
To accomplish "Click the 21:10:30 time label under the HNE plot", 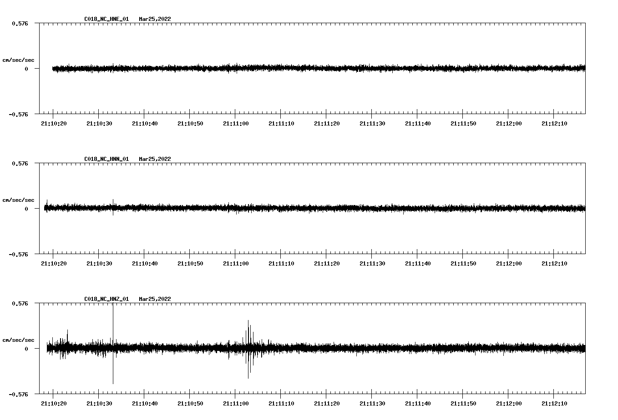I will [99, 123].
